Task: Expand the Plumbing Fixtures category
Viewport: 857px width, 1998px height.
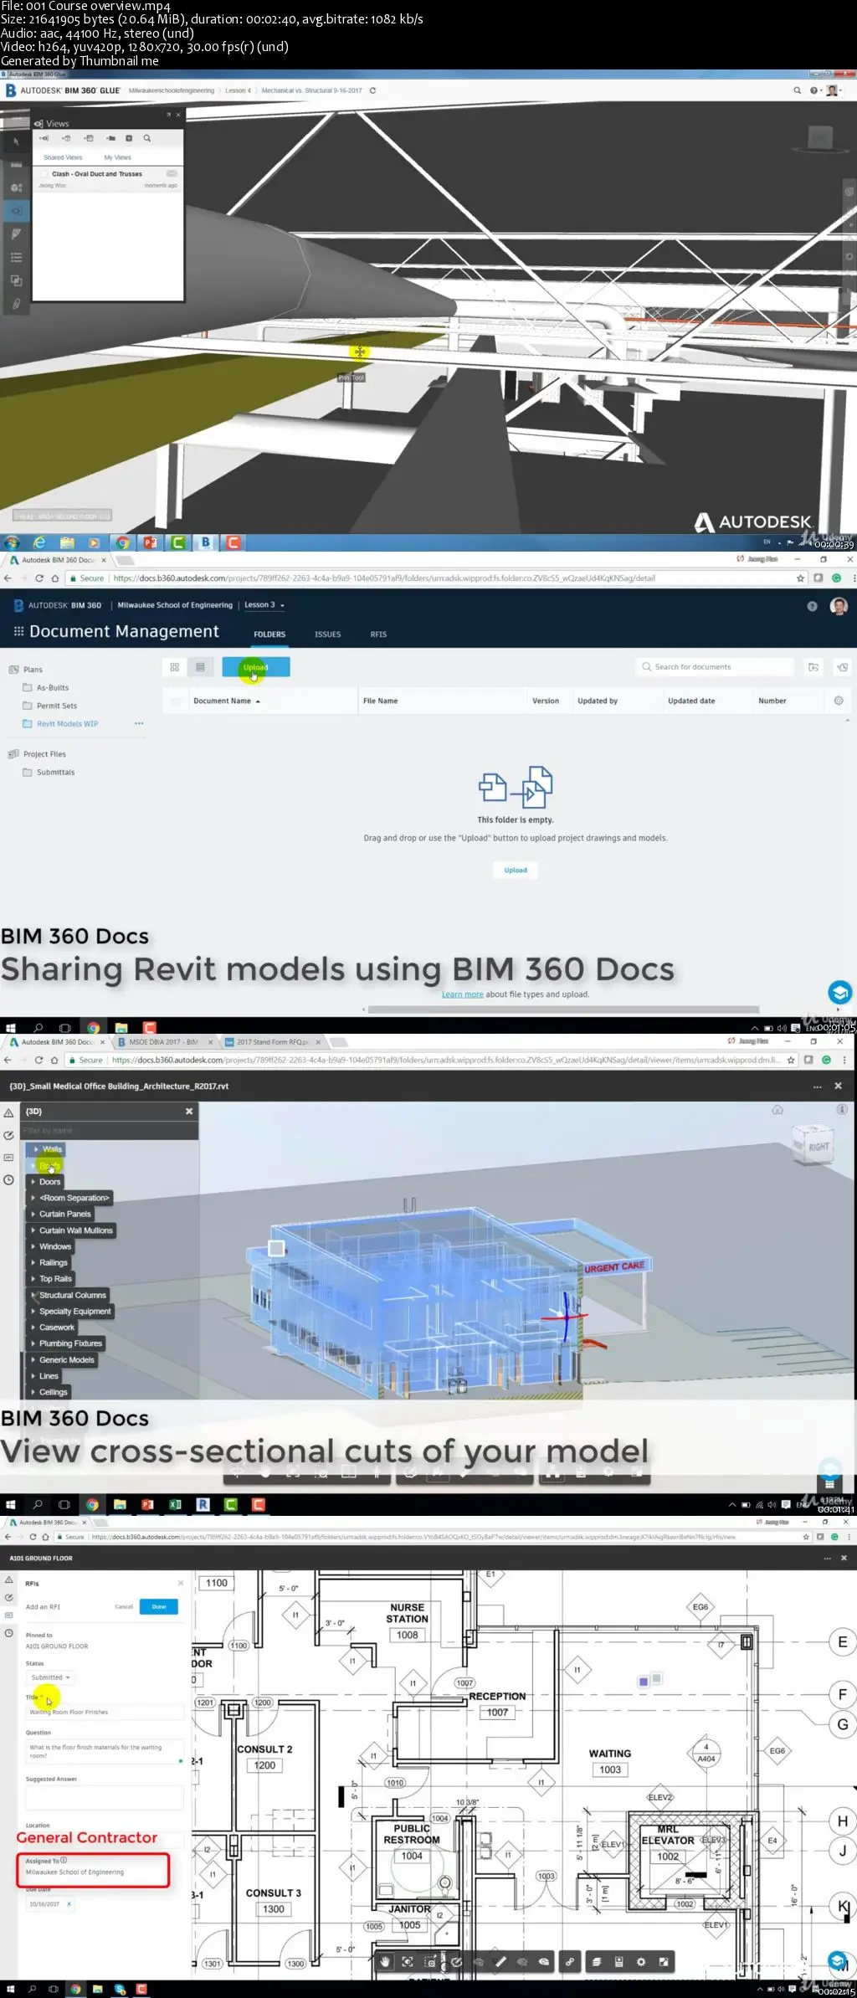Action: (33, 1343)
